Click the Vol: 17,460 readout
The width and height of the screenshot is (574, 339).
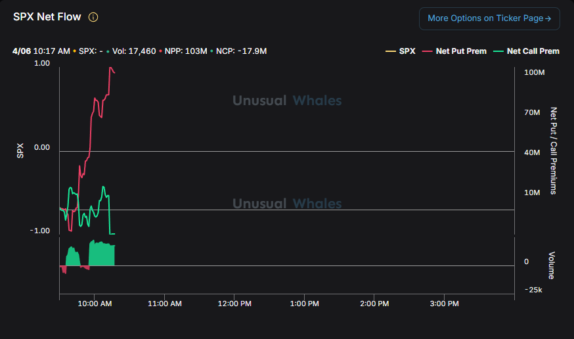click(x=134, y=51)
